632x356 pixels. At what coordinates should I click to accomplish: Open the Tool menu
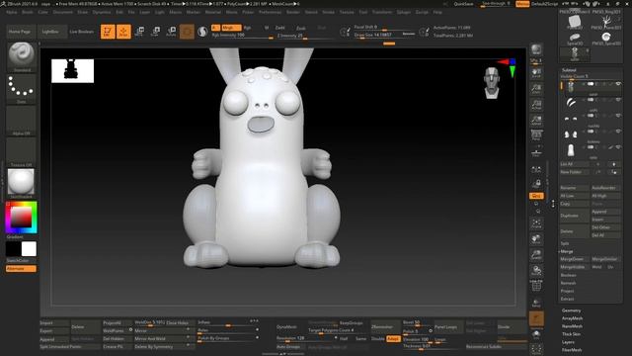pyautogui.click(x=363, y=12)
